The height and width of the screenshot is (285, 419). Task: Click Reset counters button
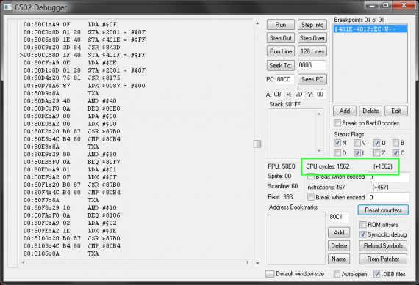click(383, 210)
